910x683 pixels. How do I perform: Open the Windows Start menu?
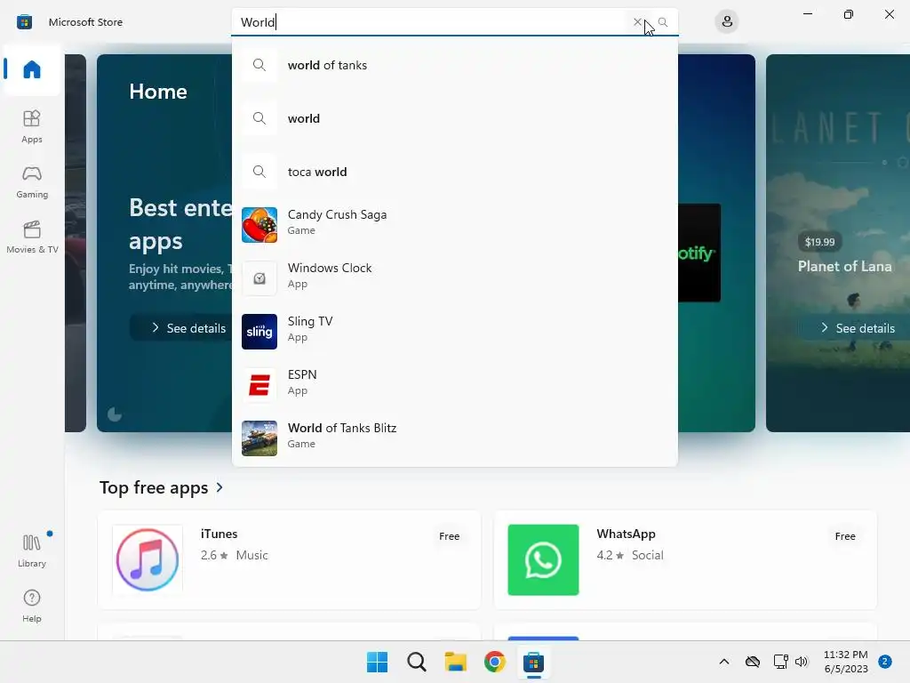[377, 662]
